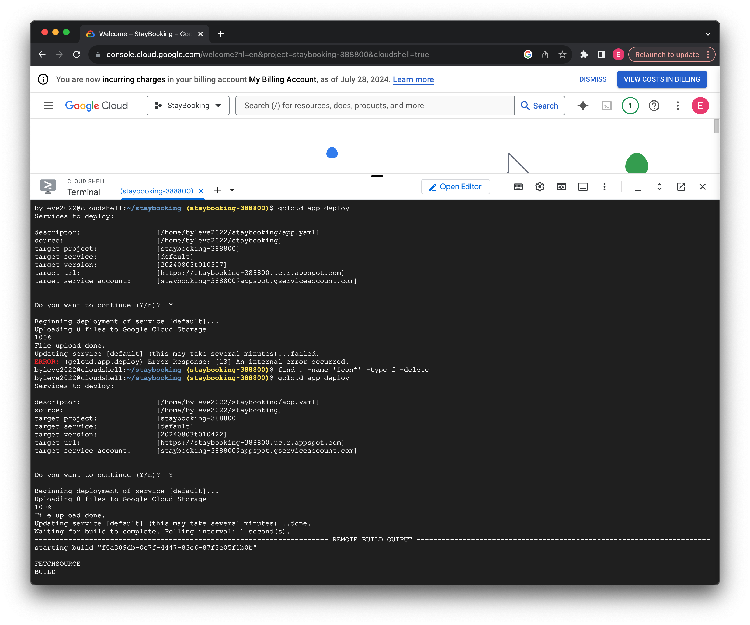Click the E profile avatar

[x=700, y=105]
